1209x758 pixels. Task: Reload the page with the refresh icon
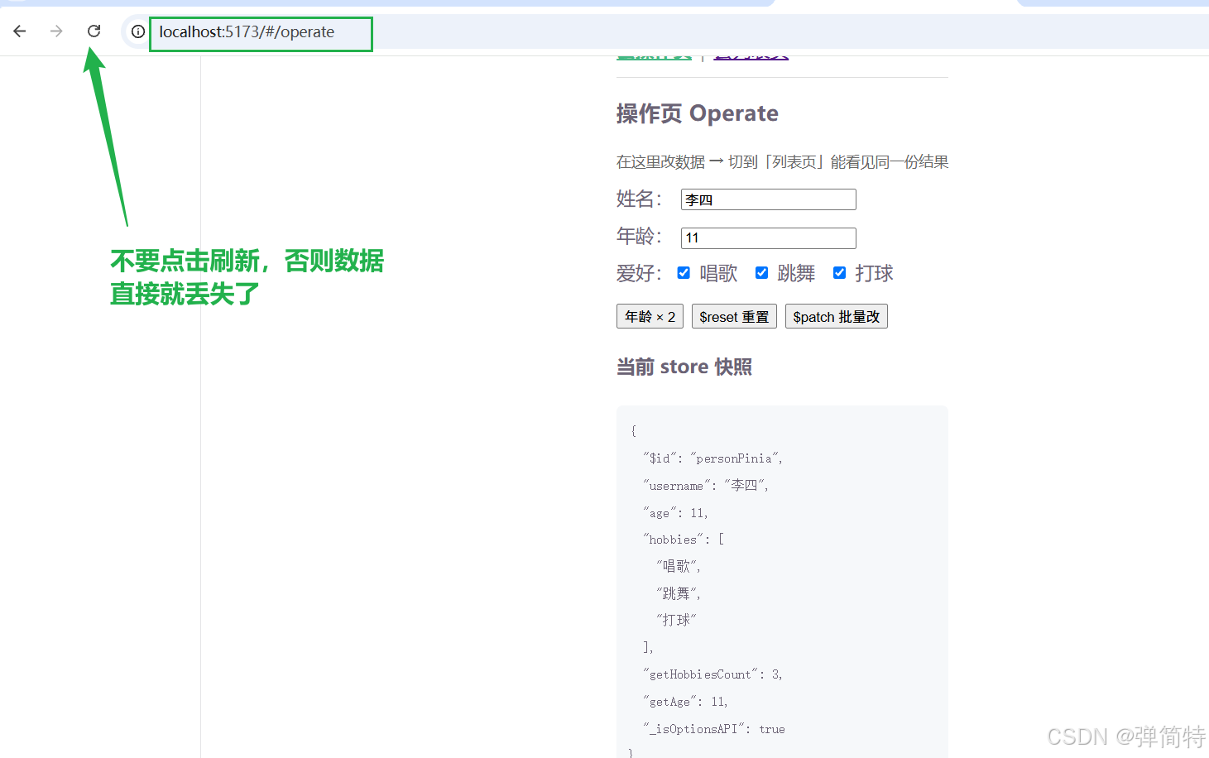pos(94,31)
